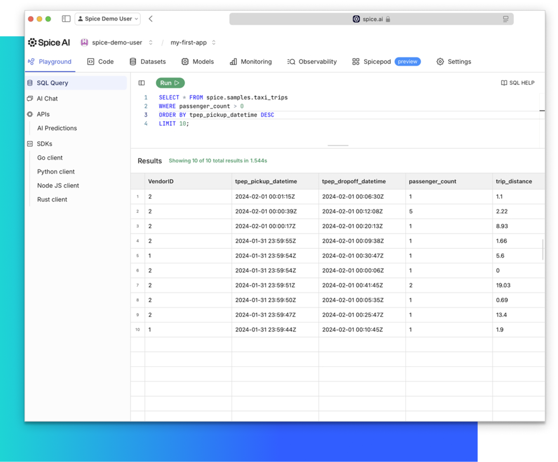Open the Settings tab
The image size is (558, 462).
tap(454, 62)
